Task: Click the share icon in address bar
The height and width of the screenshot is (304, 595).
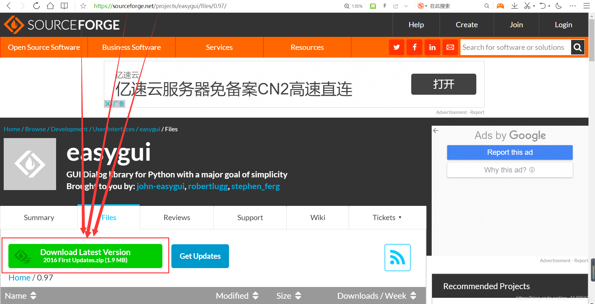Action: (x=396, y=6)
